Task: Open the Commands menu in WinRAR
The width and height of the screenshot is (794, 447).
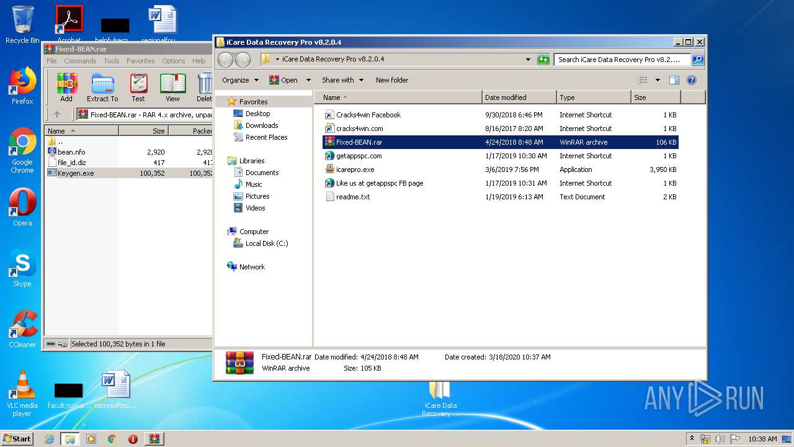Action: click(80, 61)
